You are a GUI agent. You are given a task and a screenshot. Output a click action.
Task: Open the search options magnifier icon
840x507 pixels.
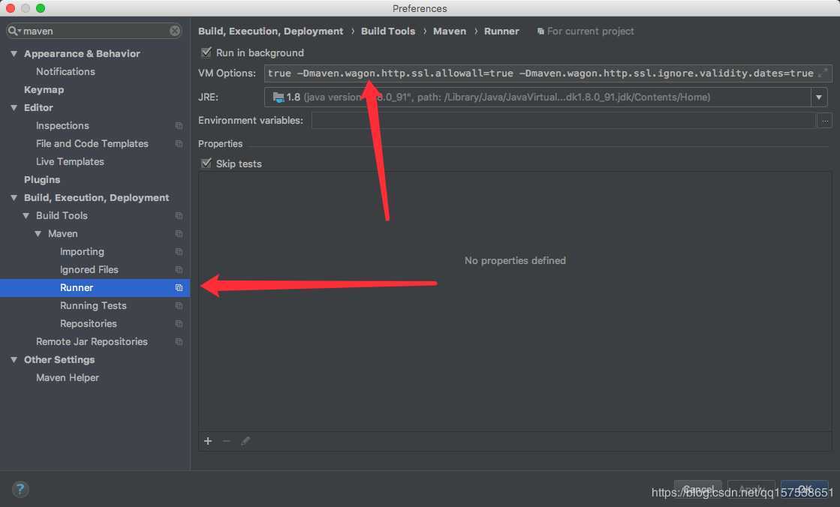point(14,31)
